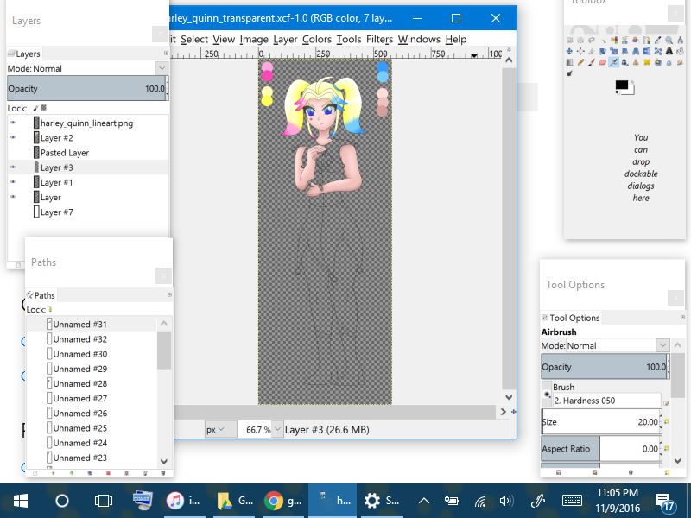Select the Smudge tool
This screenshot has height=518, width=691.
click(x=680, y=62)
